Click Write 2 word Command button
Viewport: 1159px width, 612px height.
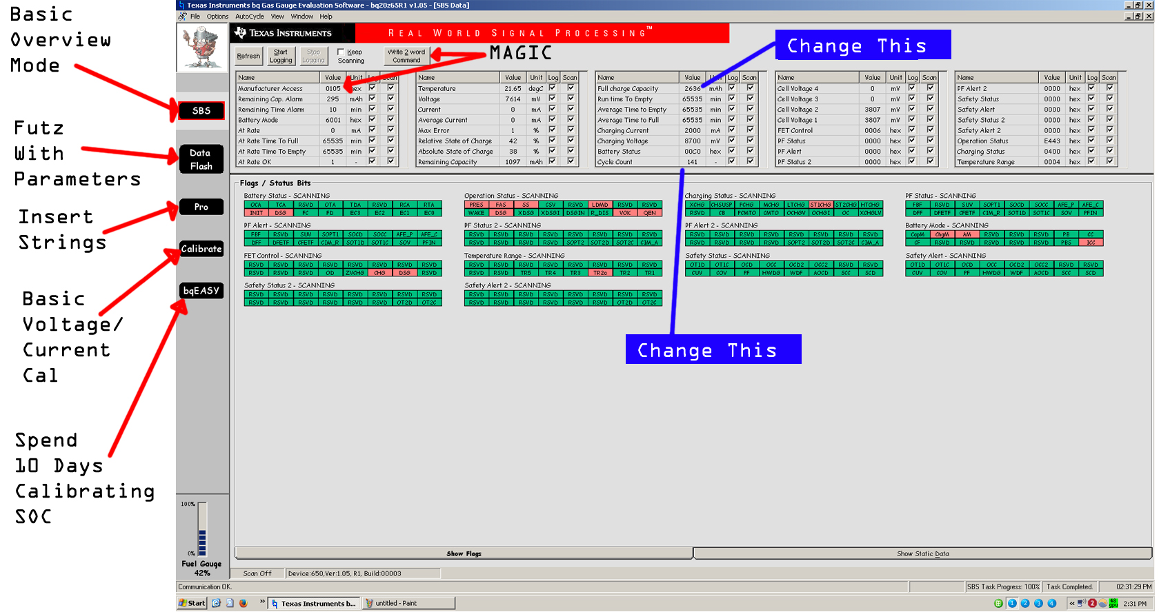[x=406, y=57]
